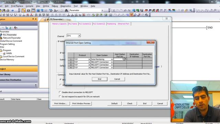Click the highlighted orange icon on second toolbar row
The image size is (220, 124).
pyautogui.click(x=131, y=15)
